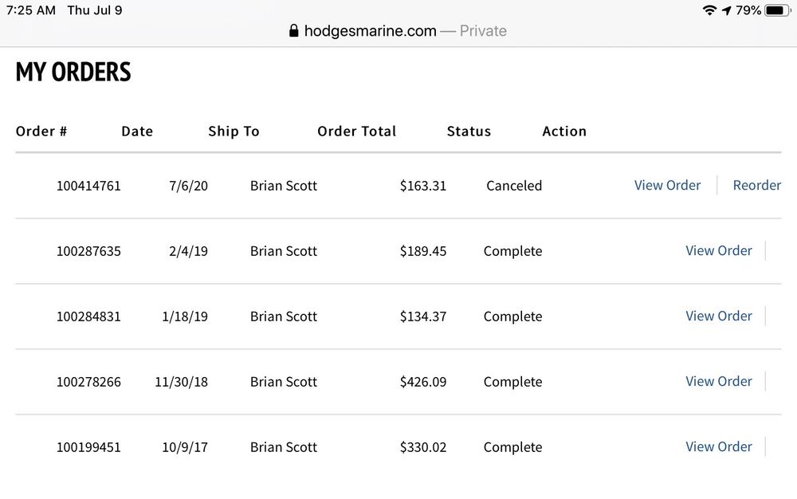Tap the time in the status bar

tap(31, 10)
